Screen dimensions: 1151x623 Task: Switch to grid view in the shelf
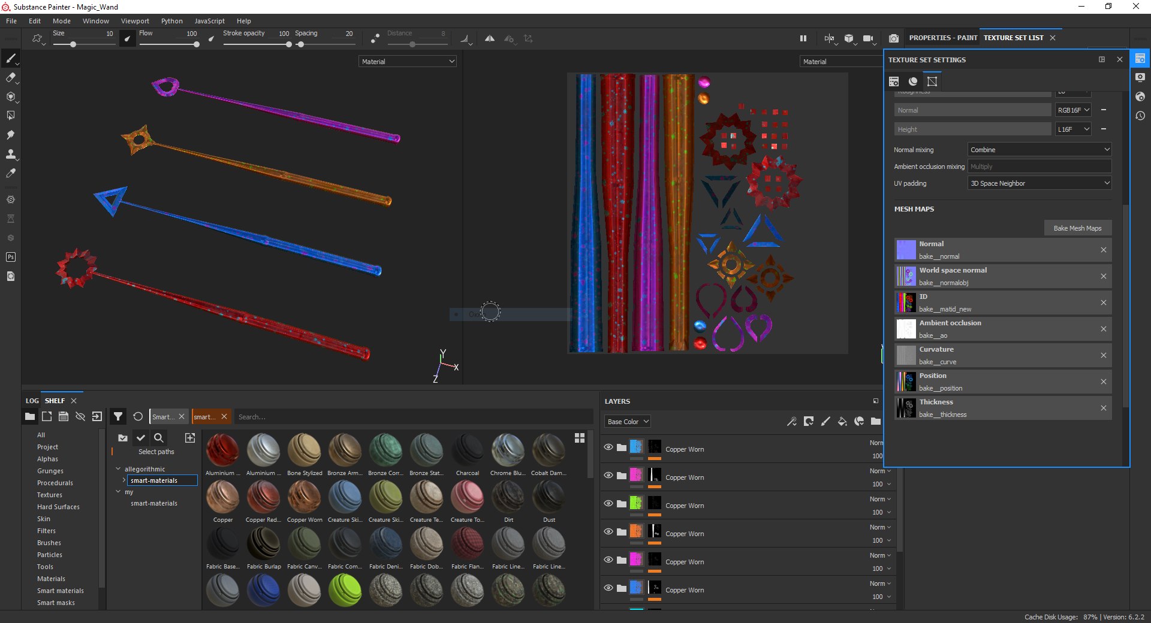(580, 438)
